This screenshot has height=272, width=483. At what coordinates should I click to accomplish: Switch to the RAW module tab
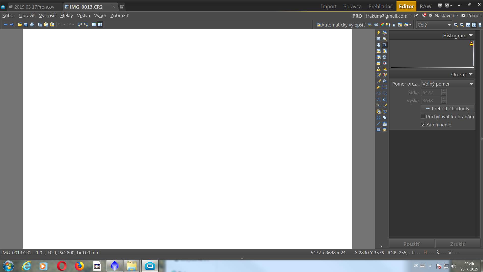tap(425, 7)
